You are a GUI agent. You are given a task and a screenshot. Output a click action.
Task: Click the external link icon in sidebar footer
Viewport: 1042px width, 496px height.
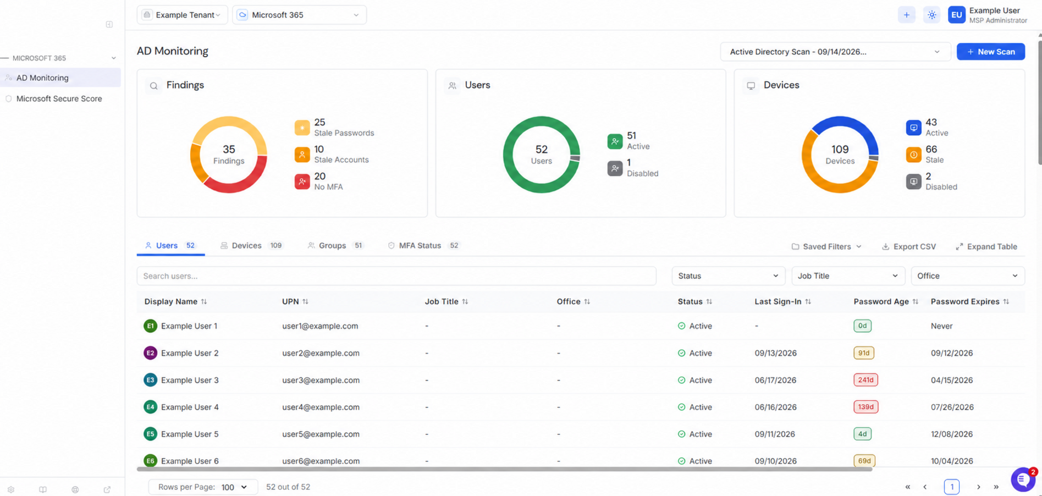point(107,489)
